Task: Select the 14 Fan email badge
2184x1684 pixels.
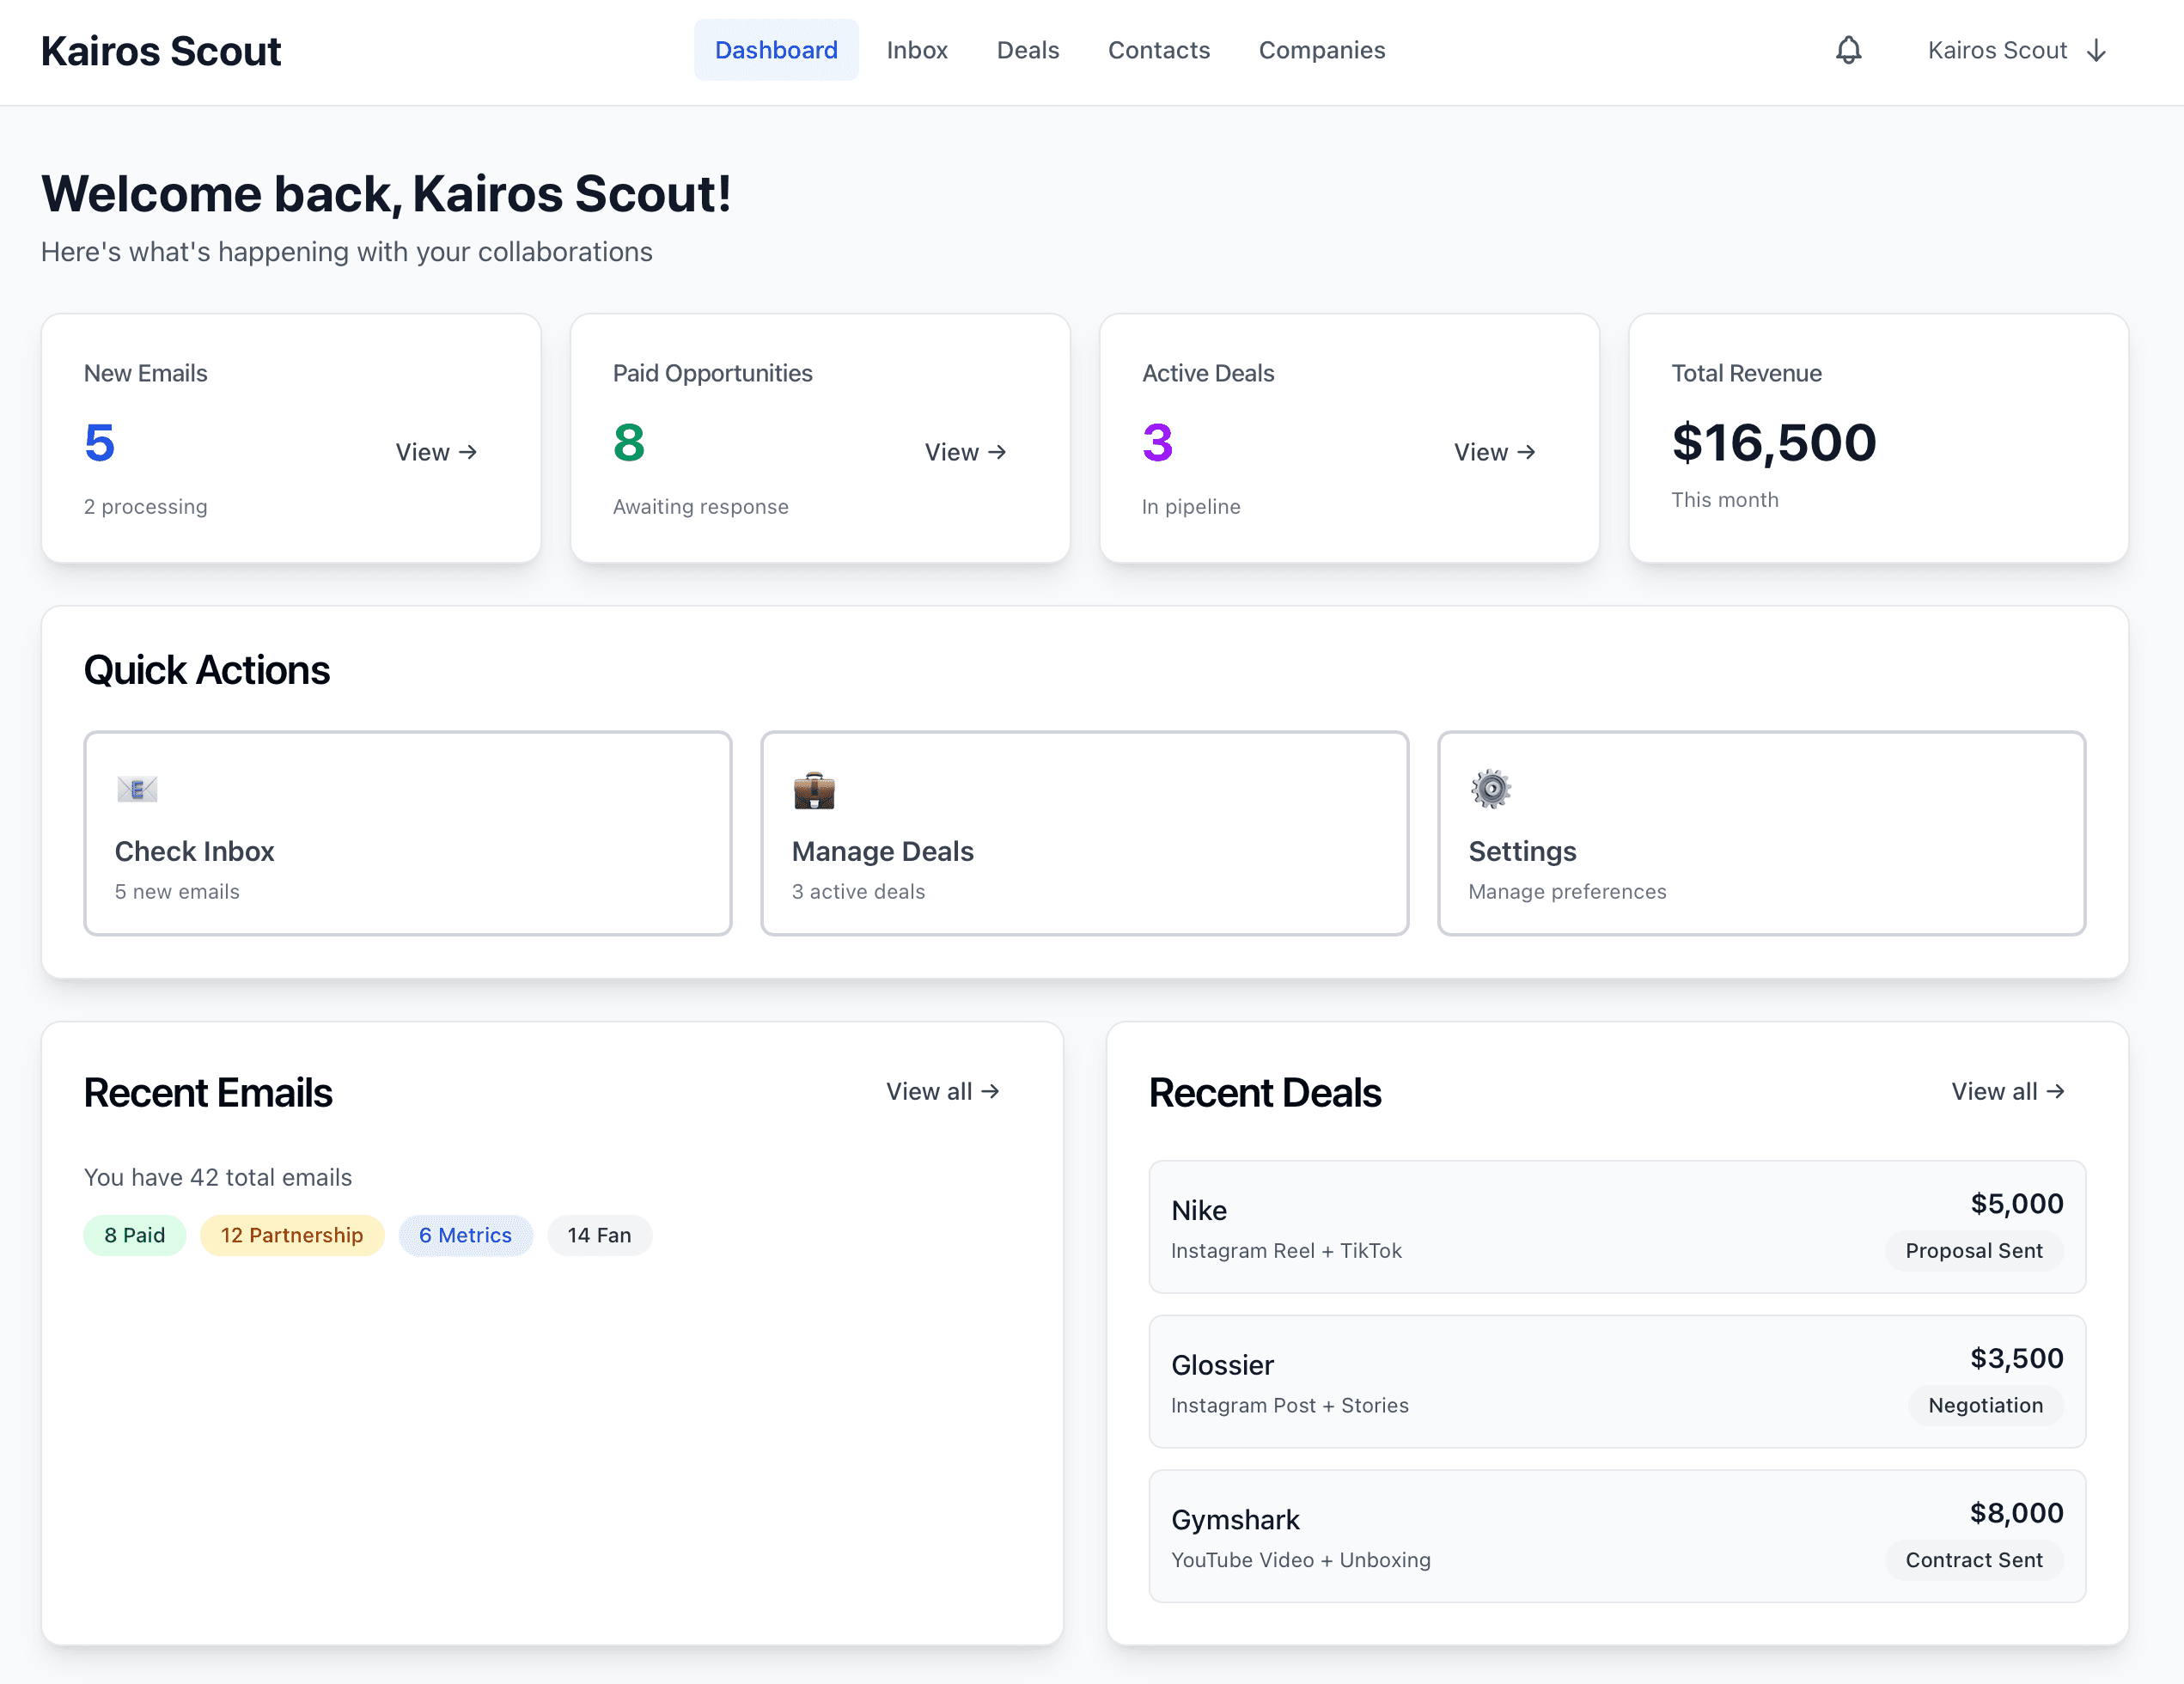Action: 599,1235
